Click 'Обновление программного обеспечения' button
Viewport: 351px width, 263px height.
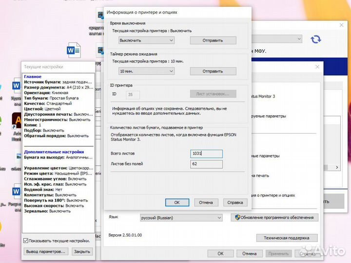274,217
